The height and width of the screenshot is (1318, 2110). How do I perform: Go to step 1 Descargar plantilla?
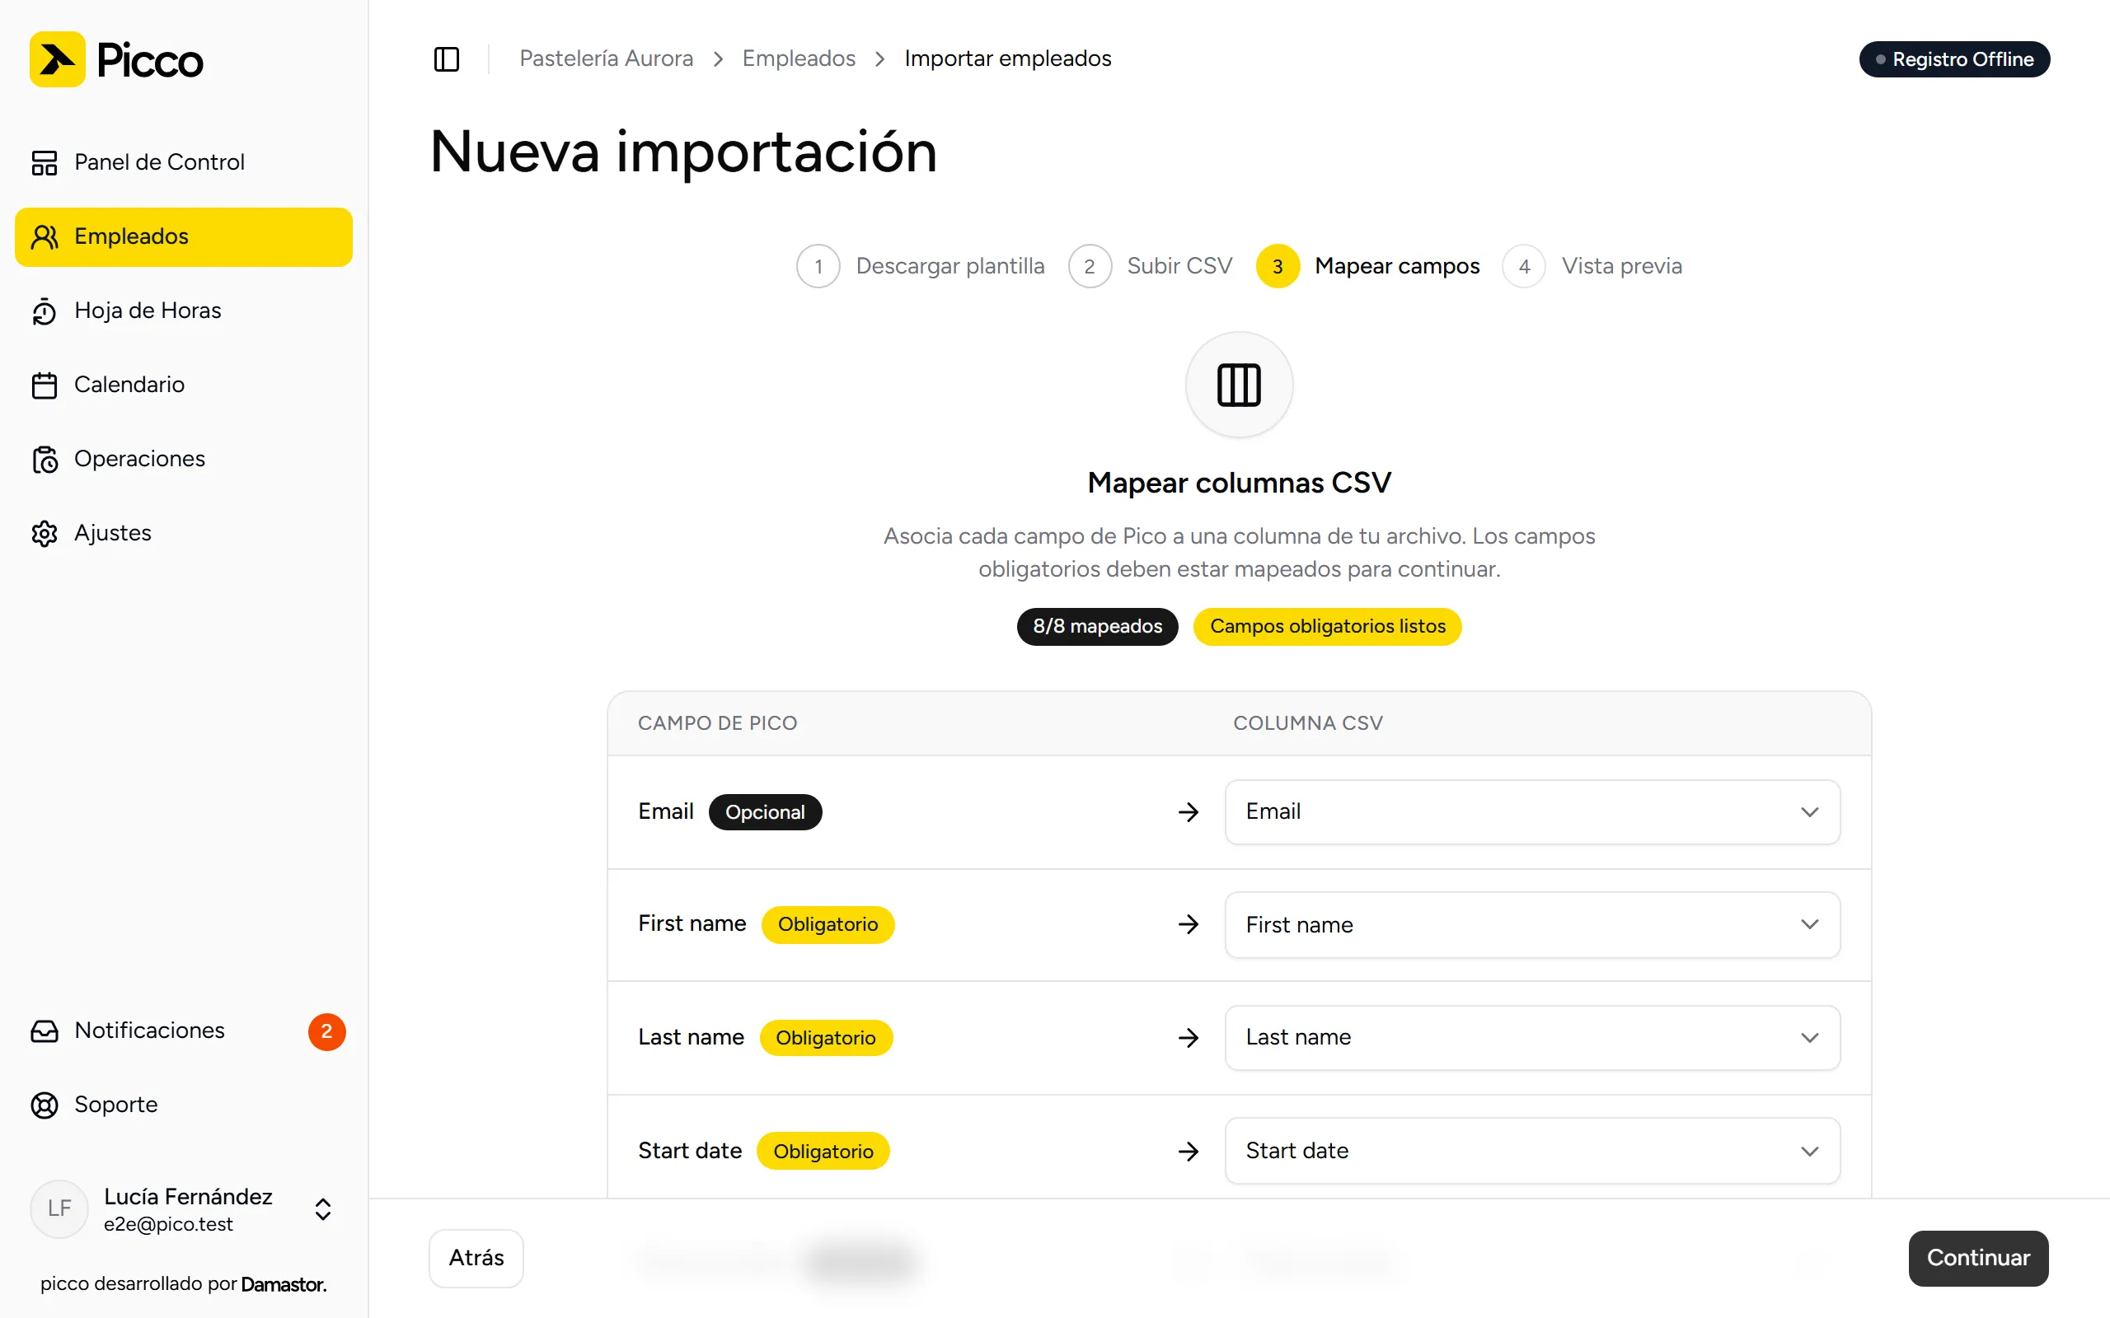point(920,266)
